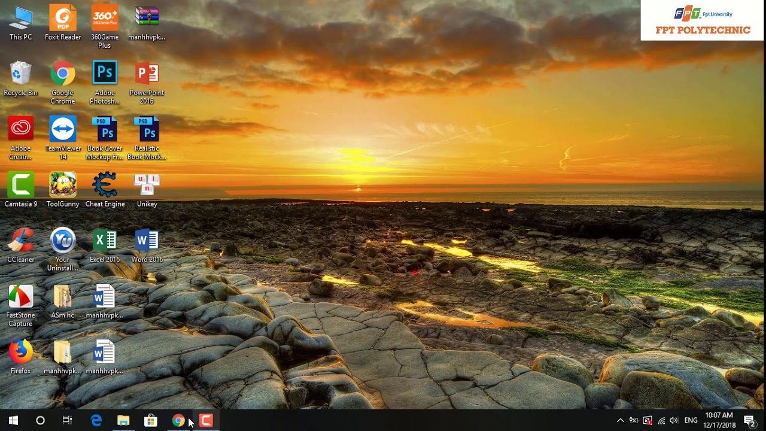Select the CCleaner shortcut

[20, 246]
